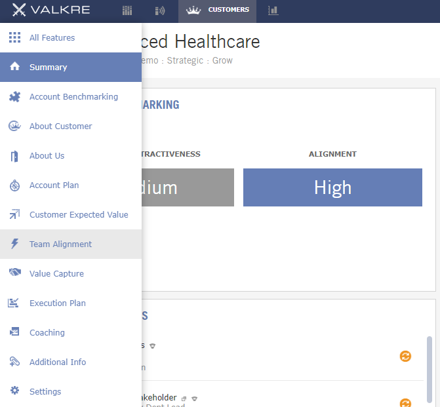The height and width of the screenshot is (407, 440).
Task: Open the external link icon next to stakeholder
Action: [x=184, y=398]
